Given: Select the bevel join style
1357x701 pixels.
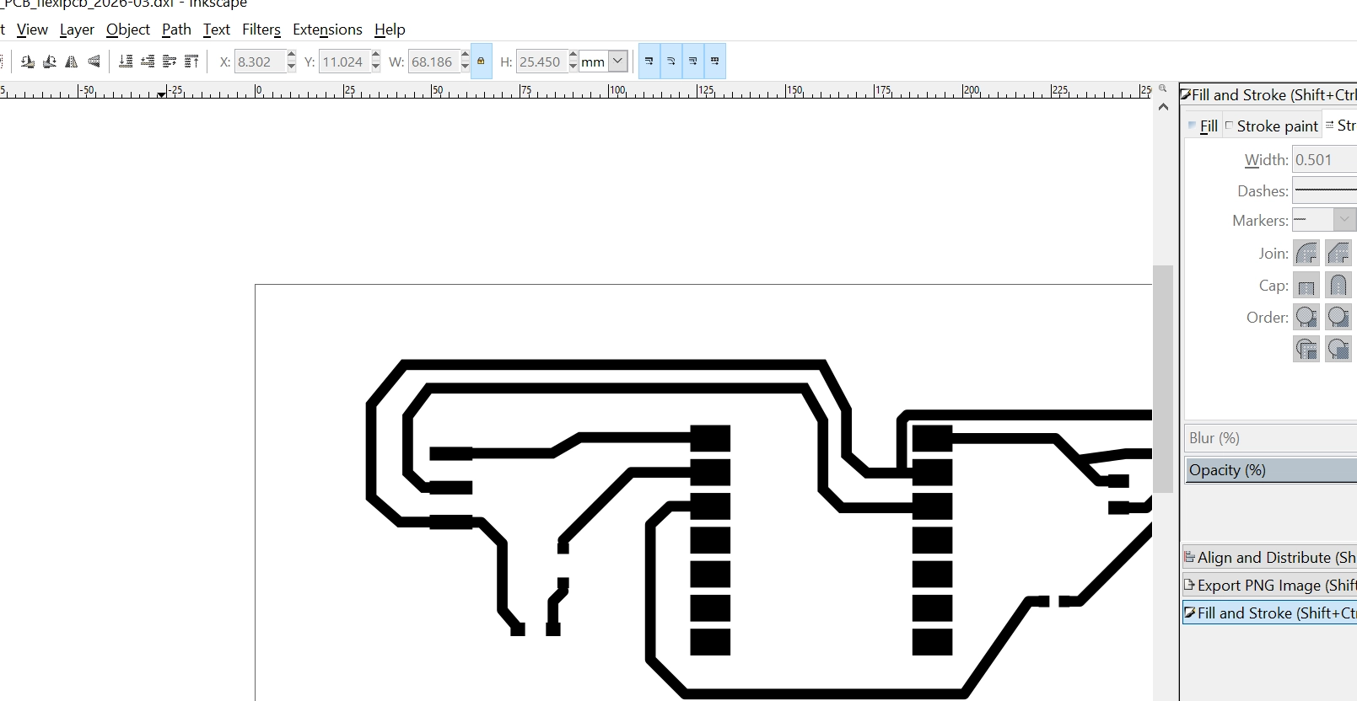Looking at the screenshot, I should 1338,253.
